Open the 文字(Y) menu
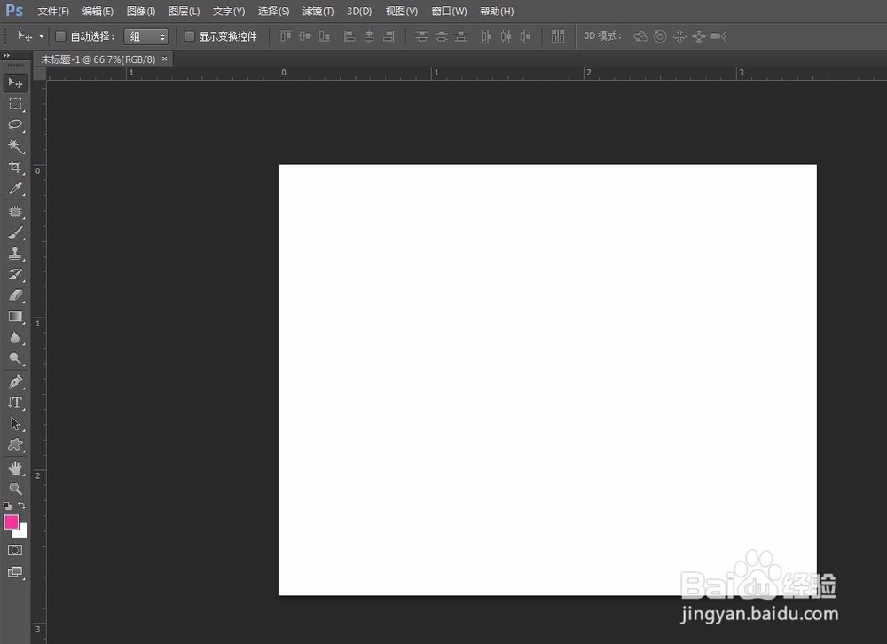 coord(229,12)
